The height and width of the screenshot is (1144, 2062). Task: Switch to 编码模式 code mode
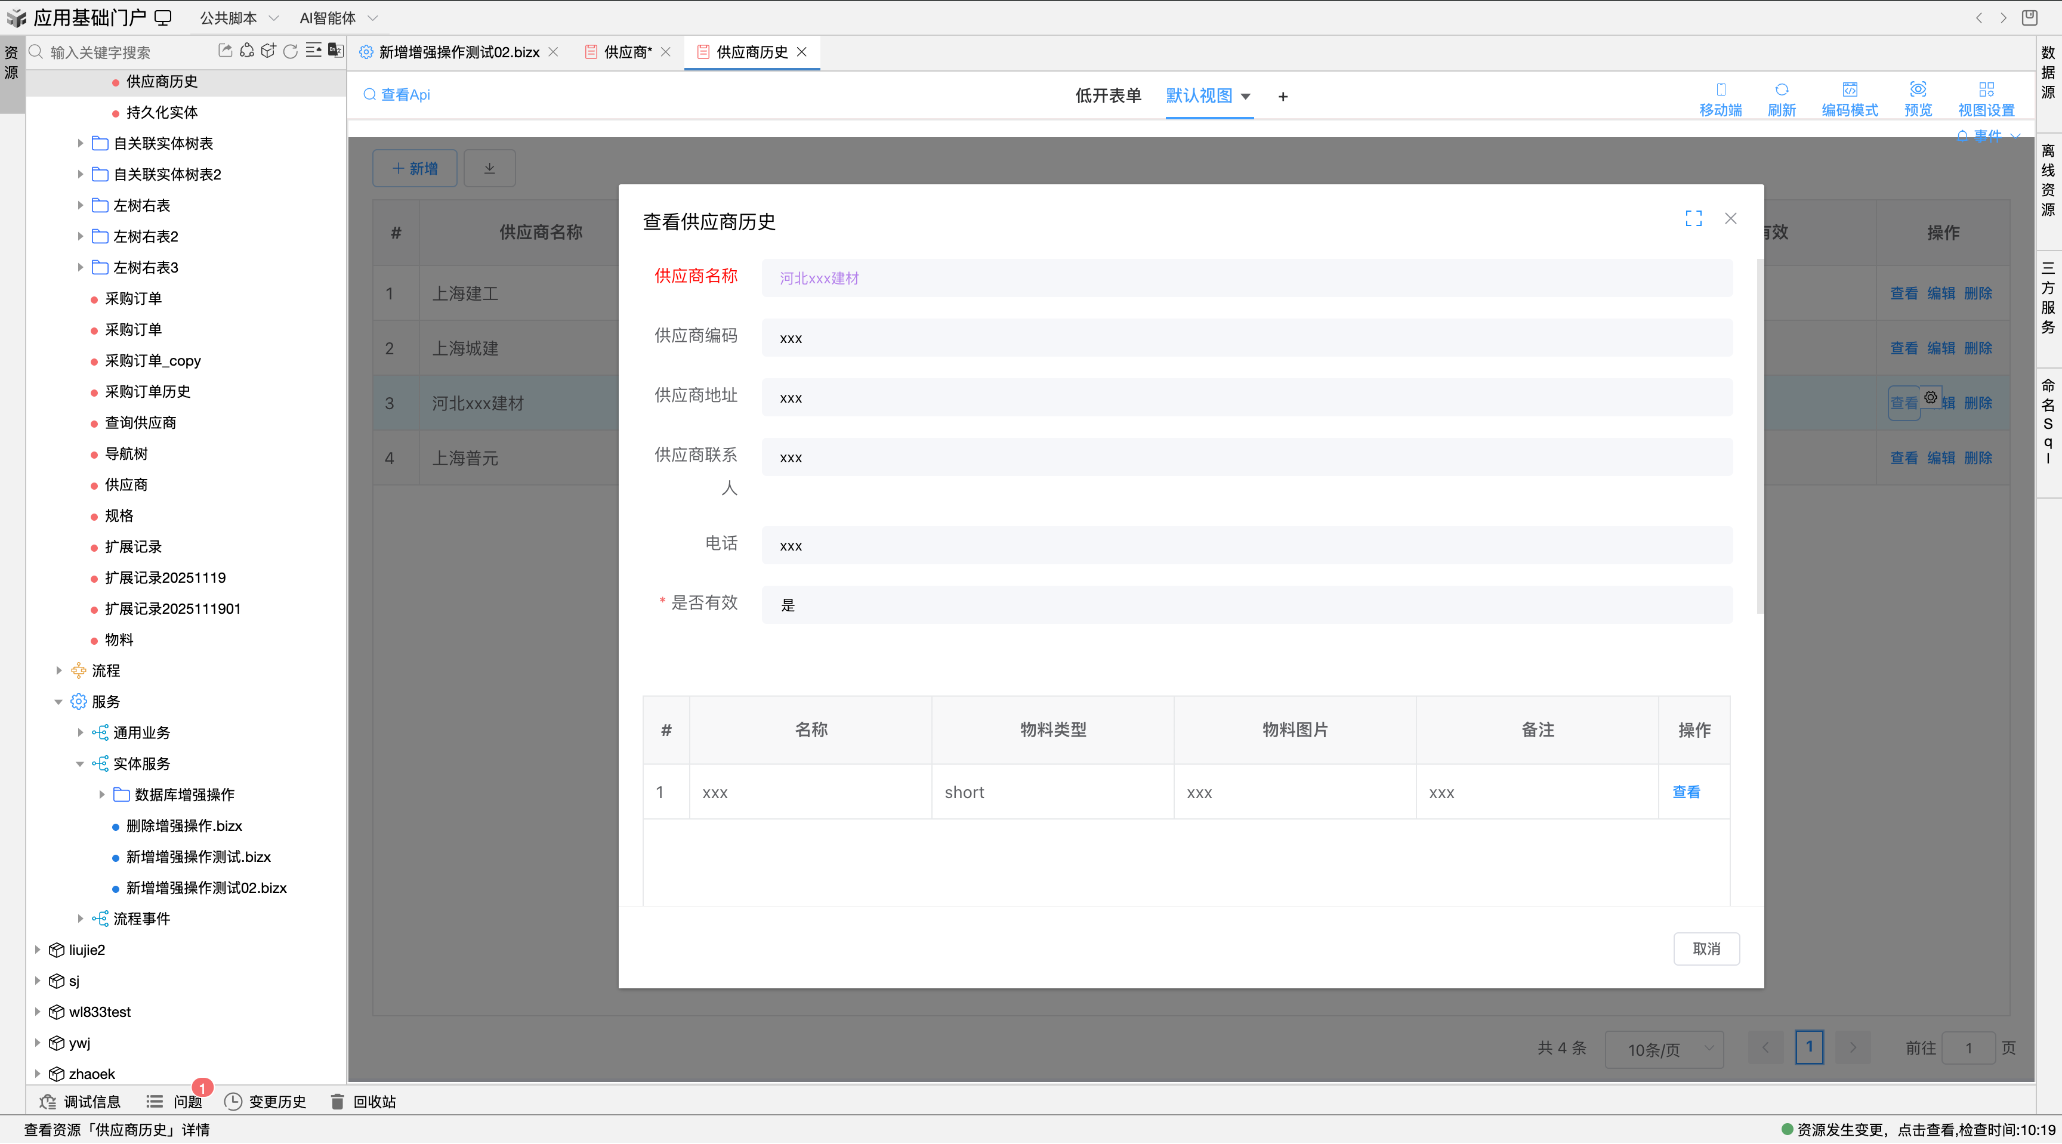click(x=1850, y=98)
